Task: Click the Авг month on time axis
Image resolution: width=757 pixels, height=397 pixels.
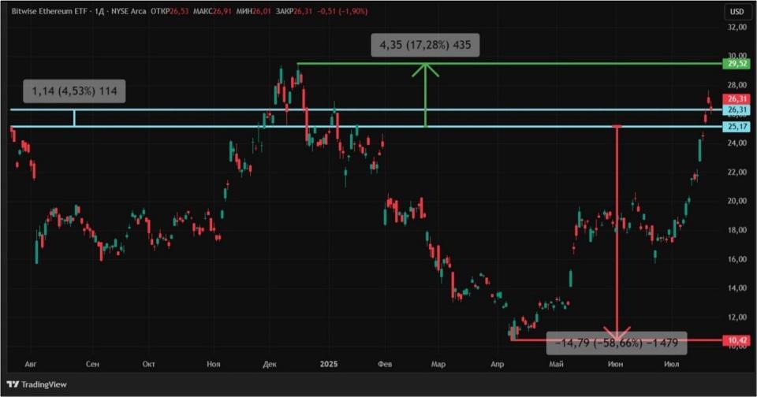Action: [x=31, y=365]
